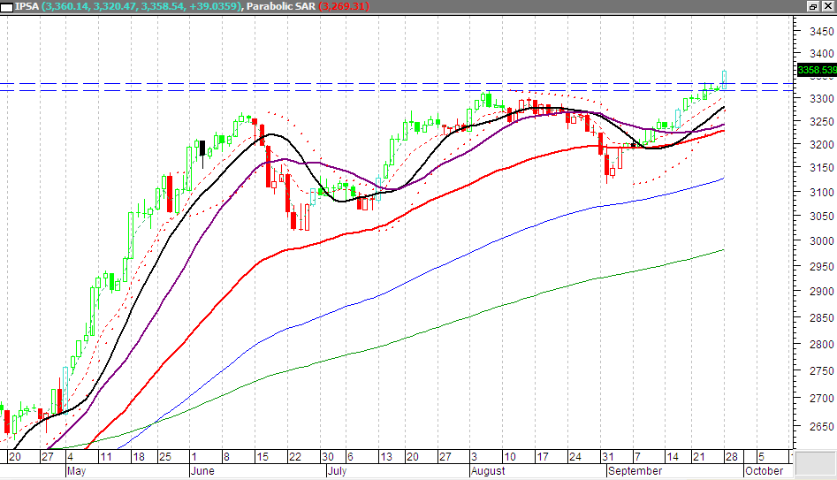Click the June month label
Image resolution: width=837 pixels, height=480 pixels.
click(202, 471)
